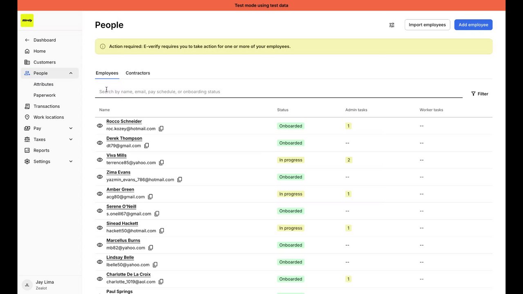Click copy icon beside Zima Evans' email

click(180, 180)
